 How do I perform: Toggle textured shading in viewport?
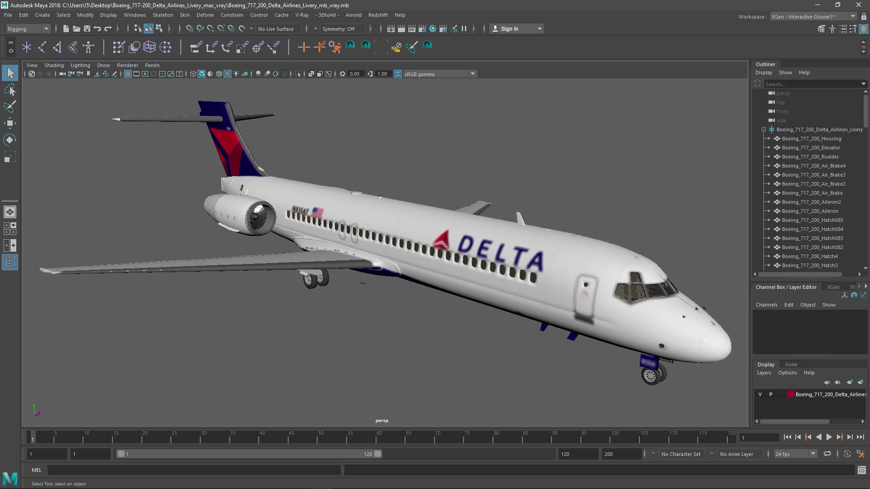[227, 74]
